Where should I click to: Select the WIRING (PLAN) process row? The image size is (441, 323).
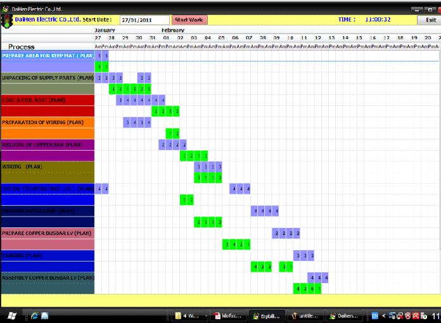(48, 167)
